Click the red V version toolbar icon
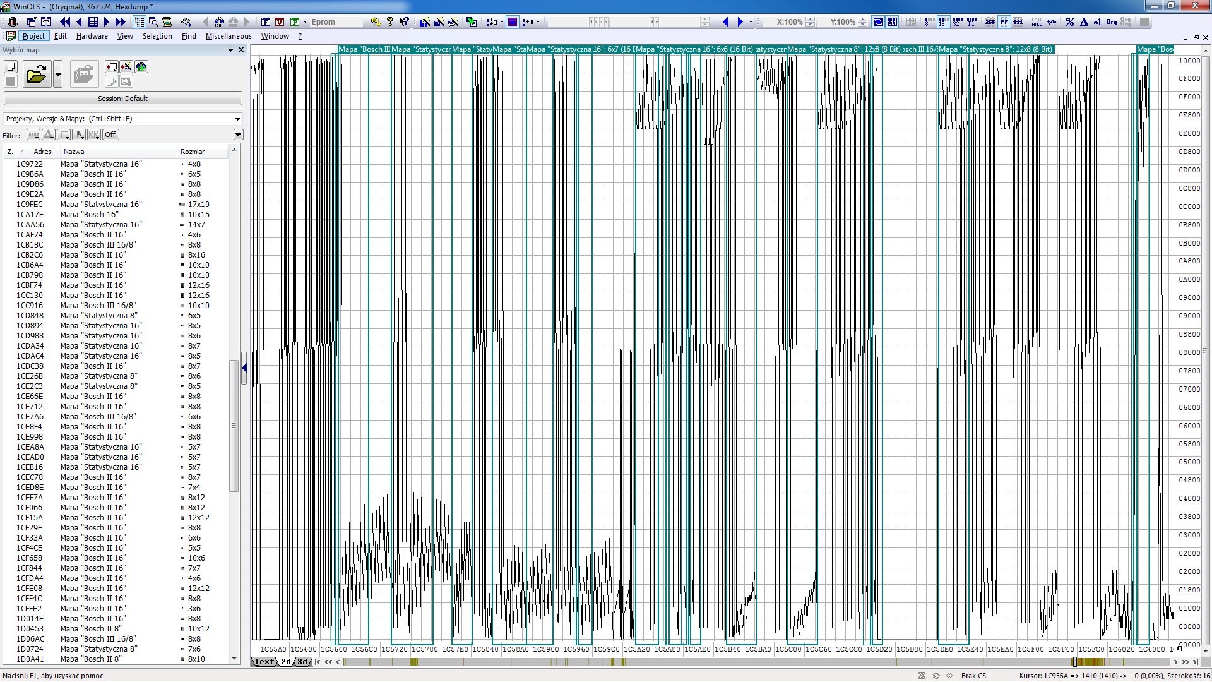1212x682 pixels. 280,21
